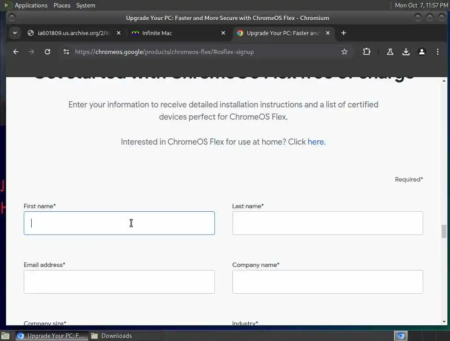450x341 pixels.
Task: Click the address bar URL
Action: 164,52
